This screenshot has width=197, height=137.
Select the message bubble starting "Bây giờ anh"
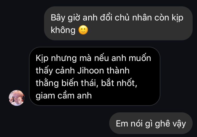(118, 23)
